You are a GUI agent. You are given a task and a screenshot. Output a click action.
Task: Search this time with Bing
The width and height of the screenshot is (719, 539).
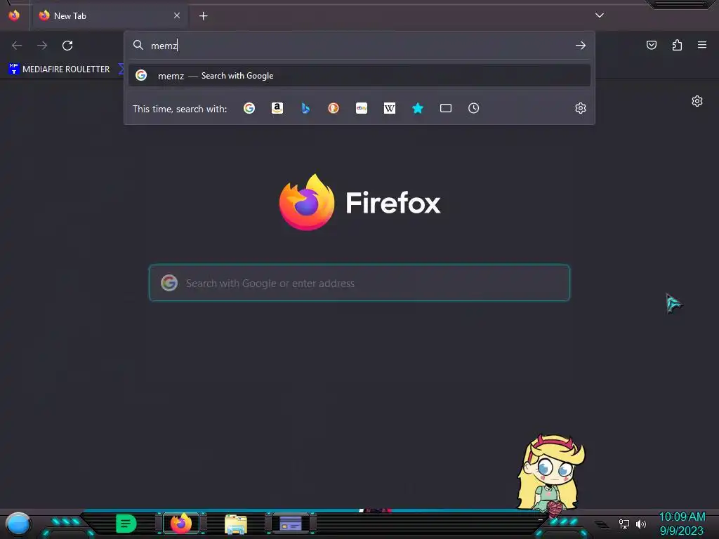tap(305, 108)
